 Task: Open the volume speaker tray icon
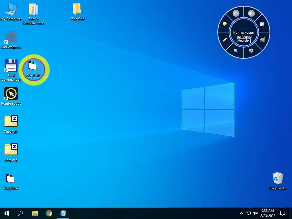(x=255, y=213)
